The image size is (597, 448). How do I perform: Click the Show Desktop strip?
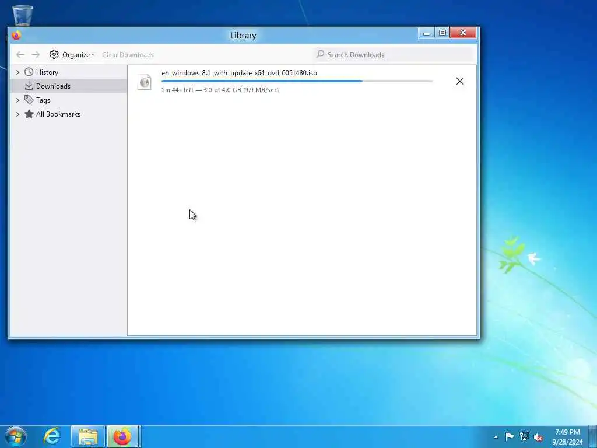pyautogui.click(x=593, y=436)
